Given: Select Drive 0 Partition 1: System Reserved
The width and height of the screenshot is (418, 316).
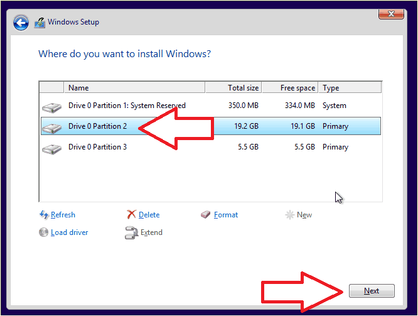Looking at the screenshot, I should click(x=127, y=106).
